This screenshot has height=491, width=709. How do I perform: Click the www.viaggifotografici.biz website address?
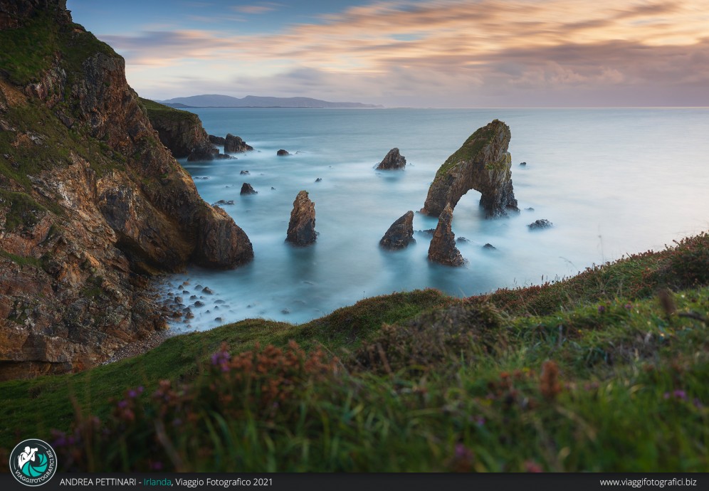648,482
